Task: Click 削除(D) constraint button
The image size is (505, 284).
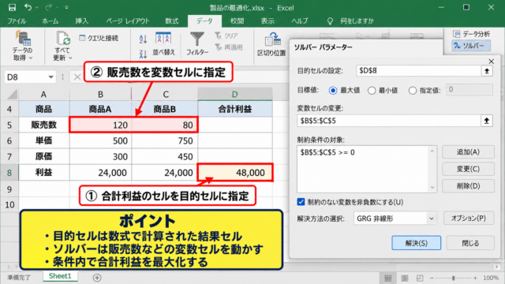Action: (x=468, y=186)
